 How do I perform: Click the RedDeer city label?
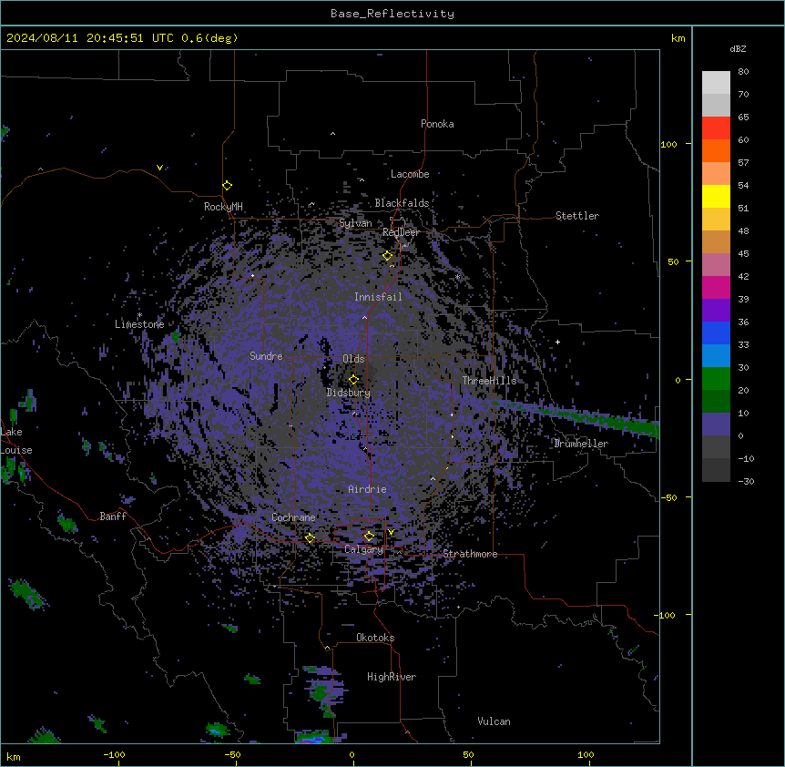[x=401, y=232]
